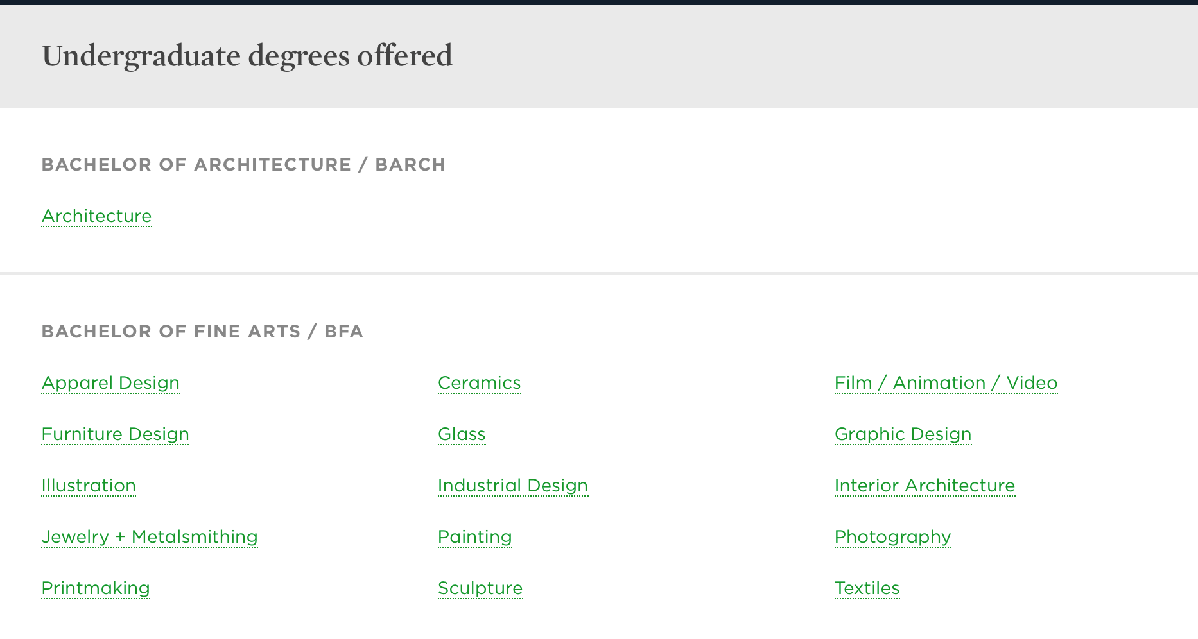Open Industrial Design program link
Viewport: 1198px width, 639px height.
513,486
